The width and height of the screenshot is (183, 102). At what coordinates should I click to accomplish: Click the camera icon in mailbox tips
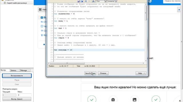[113, 99]
